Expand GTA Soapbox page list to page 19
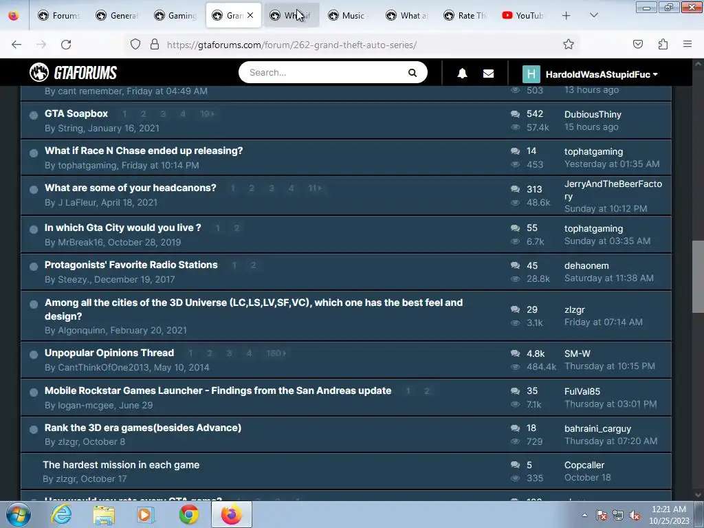 [x=207, y=114]
